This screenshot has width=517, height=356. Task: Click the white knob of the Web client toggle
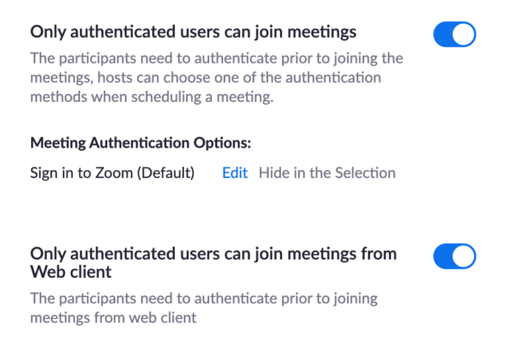[464, 256]
